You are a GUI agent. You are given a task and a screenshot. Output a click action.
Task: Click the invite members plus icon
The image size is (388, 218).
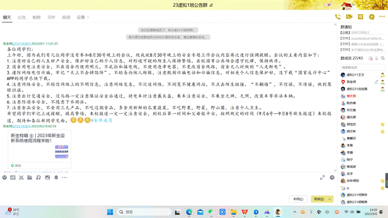point(371,17)
